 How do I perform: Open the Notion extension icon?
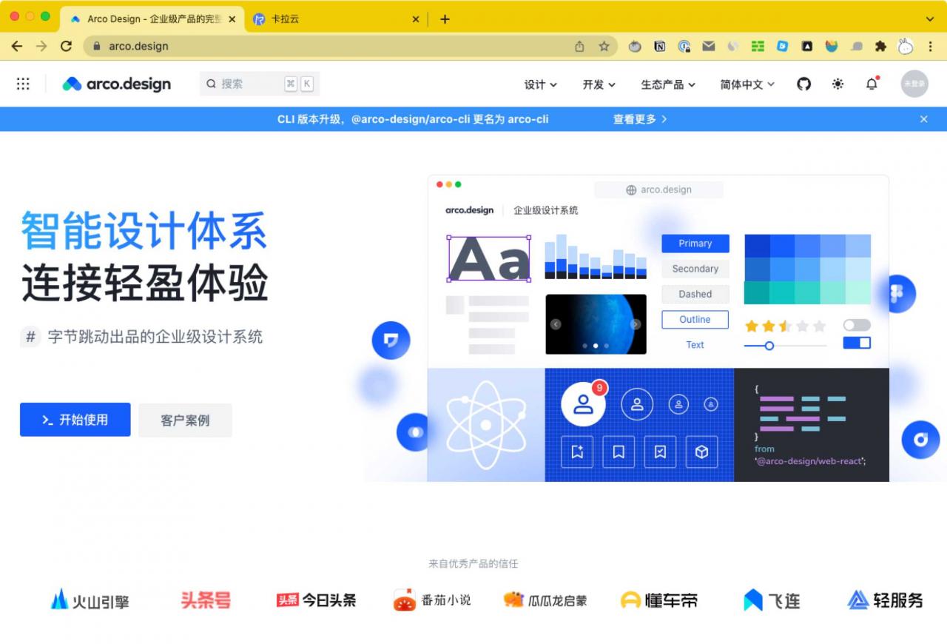[659, 46]
